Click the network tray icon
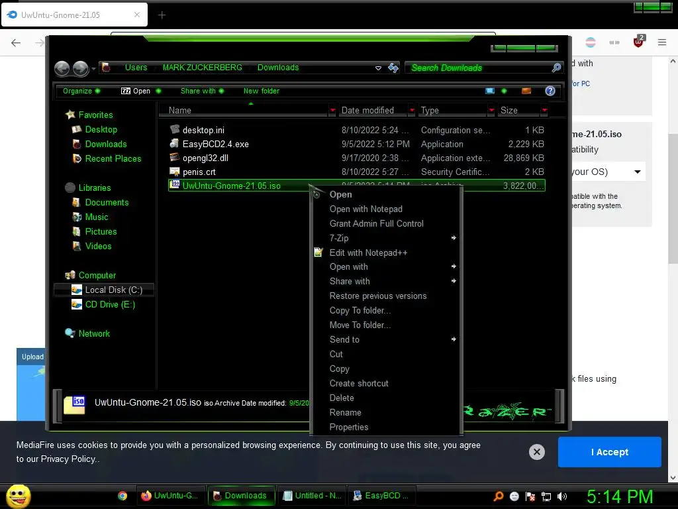The width and height of the screenshot is (678, 509). coord(546,496)
